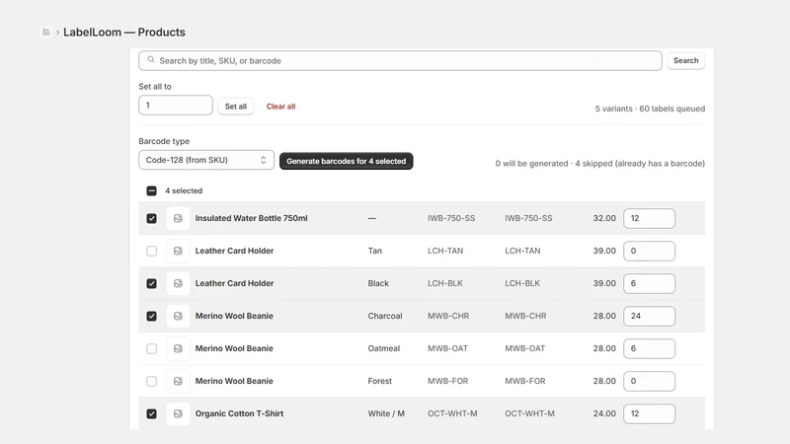Click the 'Oatmeal' variant cell
790x444 pixels.
384,348
